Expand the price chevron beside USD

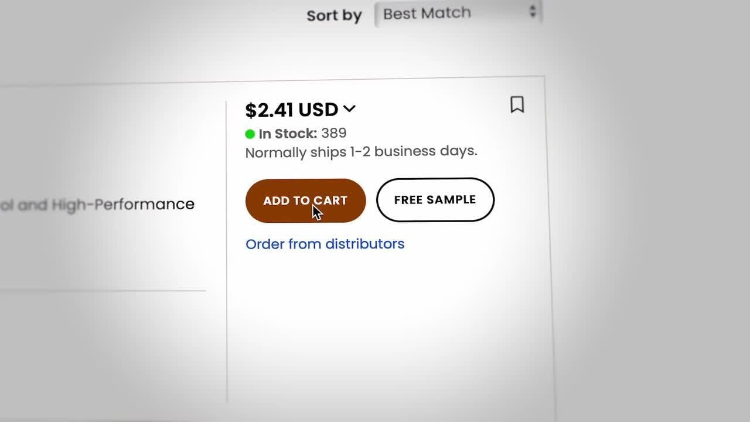pos(349,108)
